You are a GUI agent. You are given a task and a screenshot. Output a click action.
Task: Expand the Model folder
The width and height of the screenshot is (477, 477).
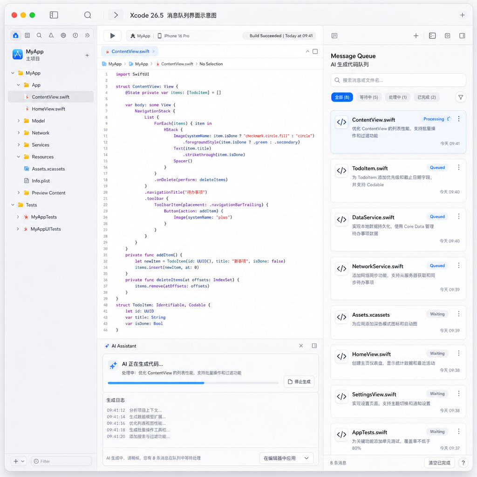coord(19,121)
